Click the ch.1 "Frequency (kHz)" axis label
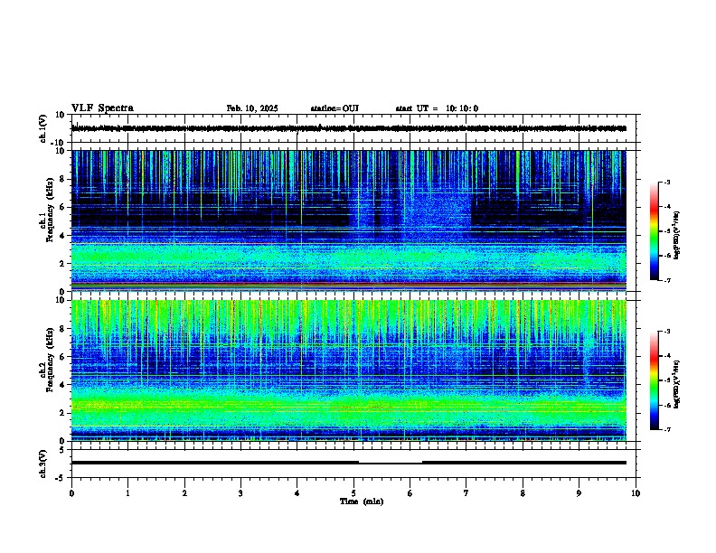The width and height of the screenshot is (716, 553). [50, 210]
